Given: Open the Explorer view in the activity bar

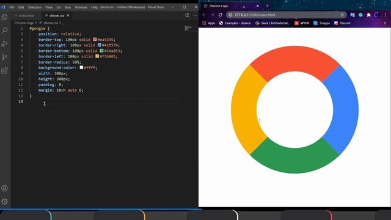Looking at the screenshot, I should tap(4, 17).
